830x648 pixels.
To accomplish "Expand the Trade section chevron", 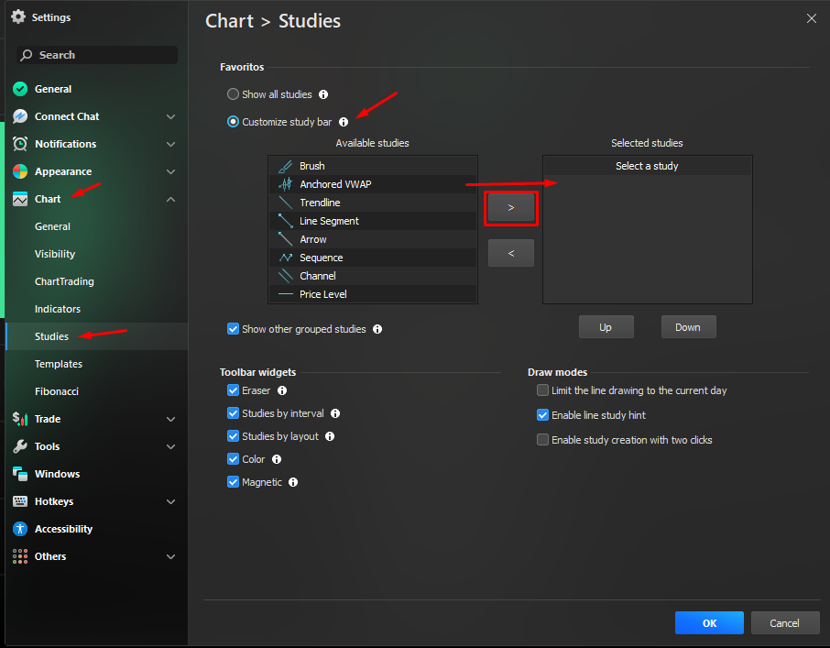I will point(170,419).
